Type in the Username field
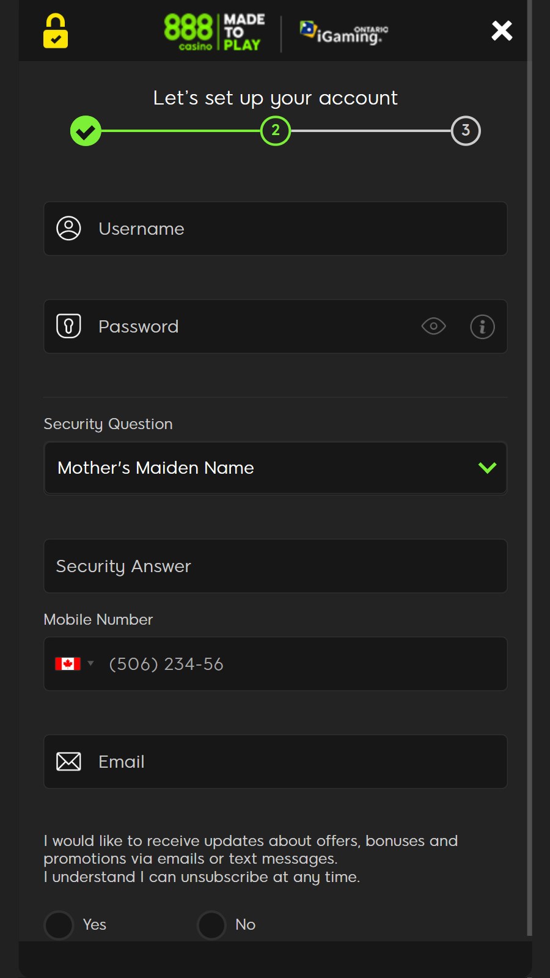 pos(293,229)
